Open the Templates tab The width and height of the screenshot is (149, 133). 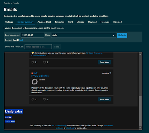(60, 22)
